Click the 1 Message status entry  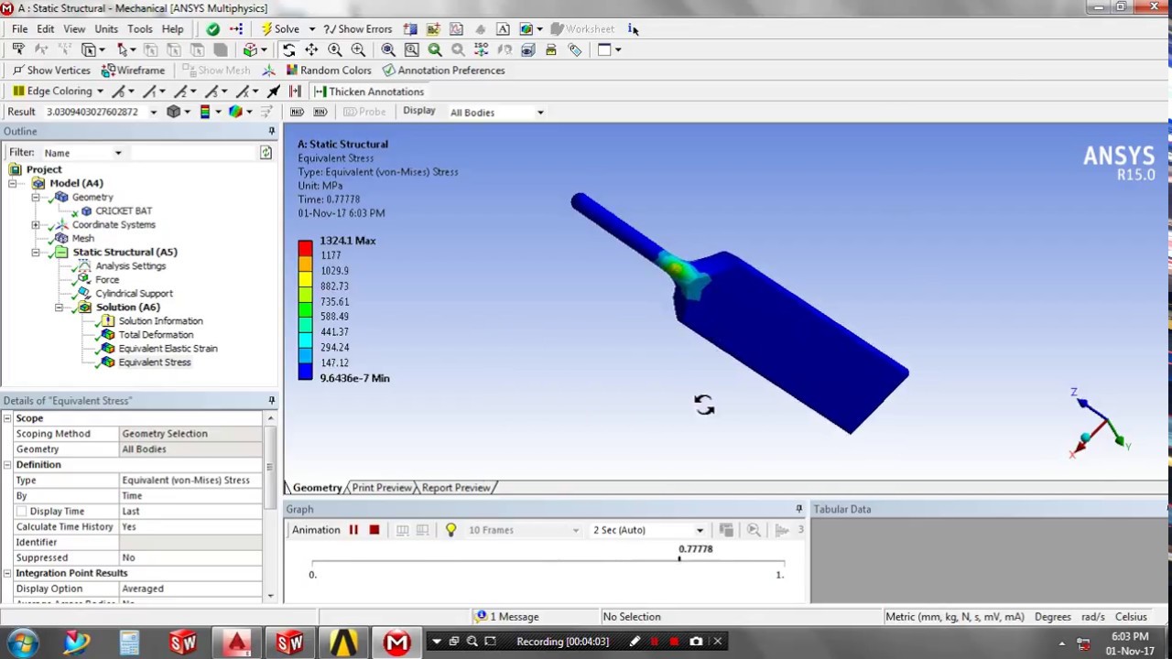[x=506, y=617]
